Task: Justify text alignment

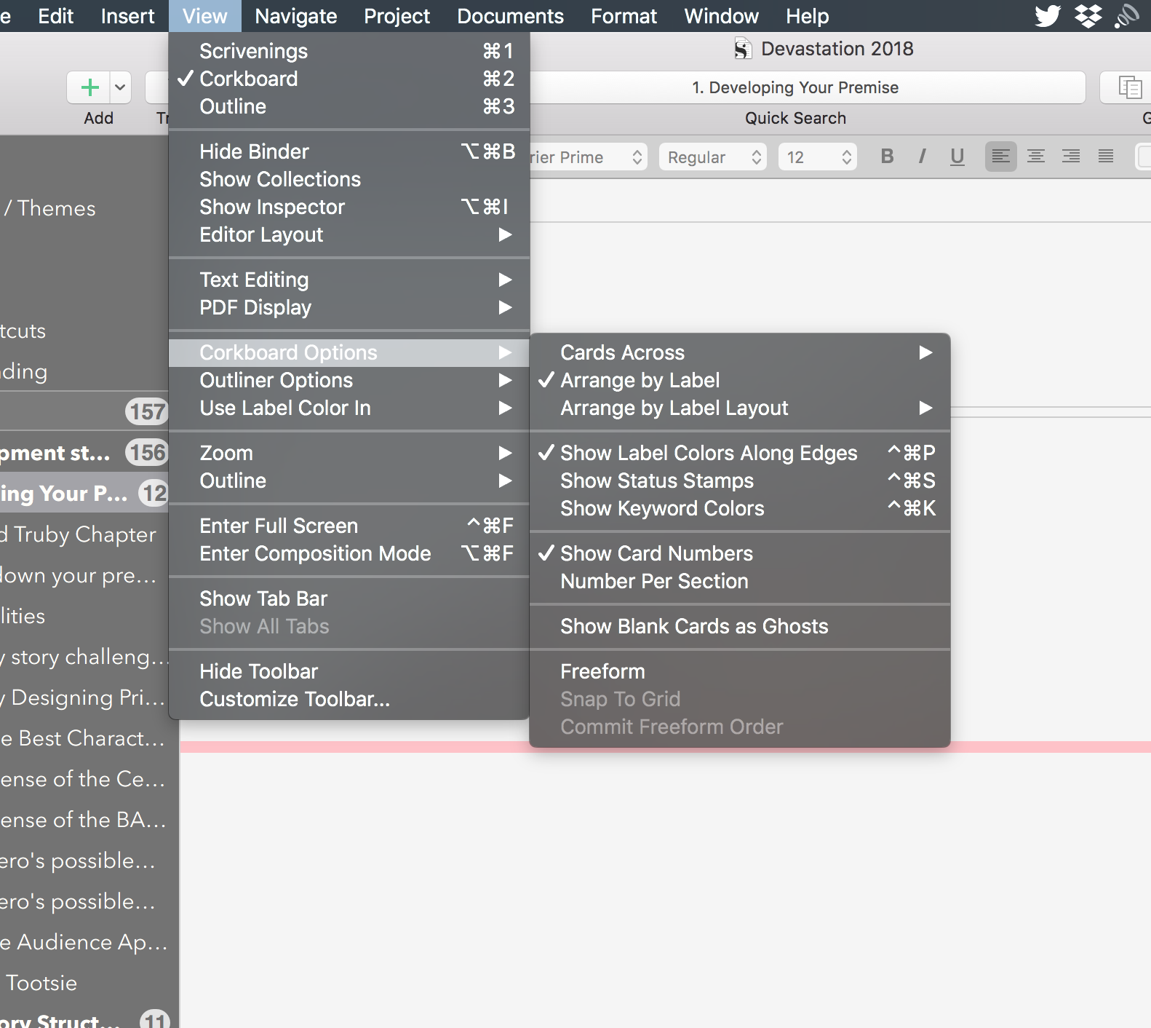Action: [x=1105, y=157]
